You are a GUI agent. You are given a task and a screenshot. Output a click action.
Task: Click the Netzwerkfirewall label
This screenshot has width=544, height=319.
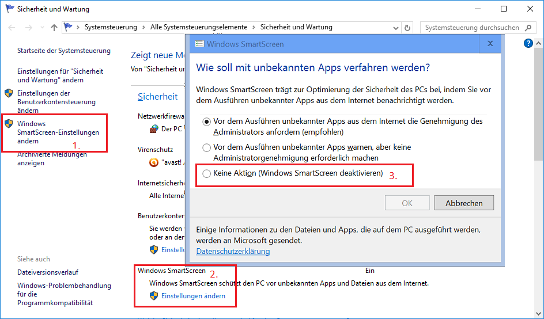tap(161, 116)
